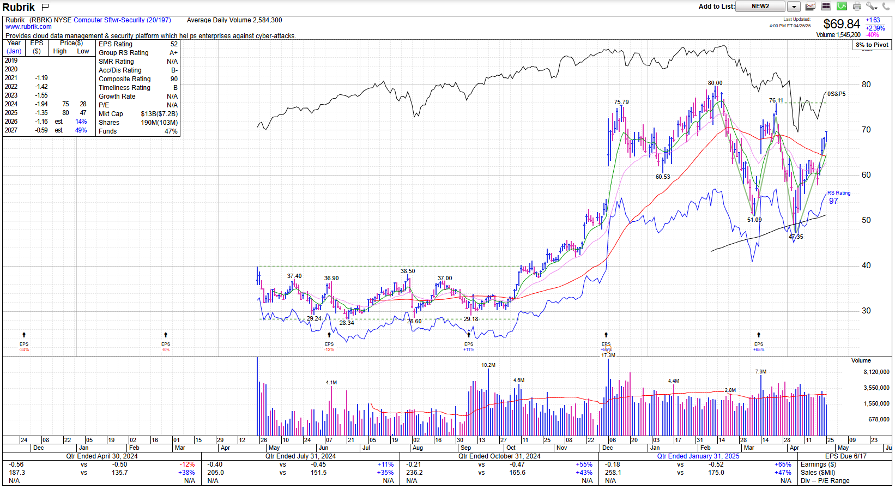The width and height of the screenshot is (895, 489).
Task: Click the 10.2M volume spike label
Action: (x=488, y=365)
